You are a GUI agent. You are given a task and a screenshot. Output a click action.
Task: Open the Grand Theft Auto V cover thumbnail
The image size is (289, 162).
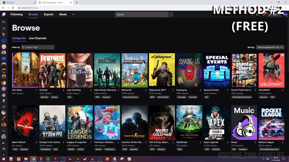click(x=244, y=70)
